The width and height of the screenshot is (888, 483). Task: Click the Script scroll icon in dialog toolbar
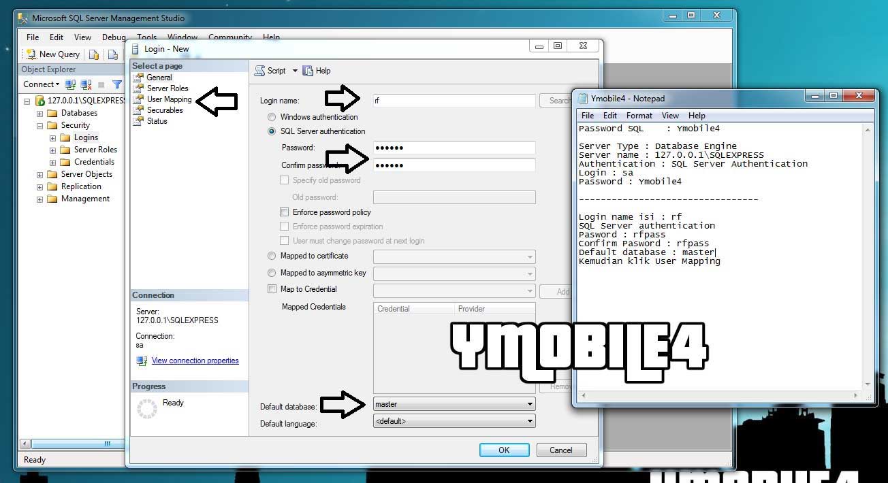pos(259,71)
